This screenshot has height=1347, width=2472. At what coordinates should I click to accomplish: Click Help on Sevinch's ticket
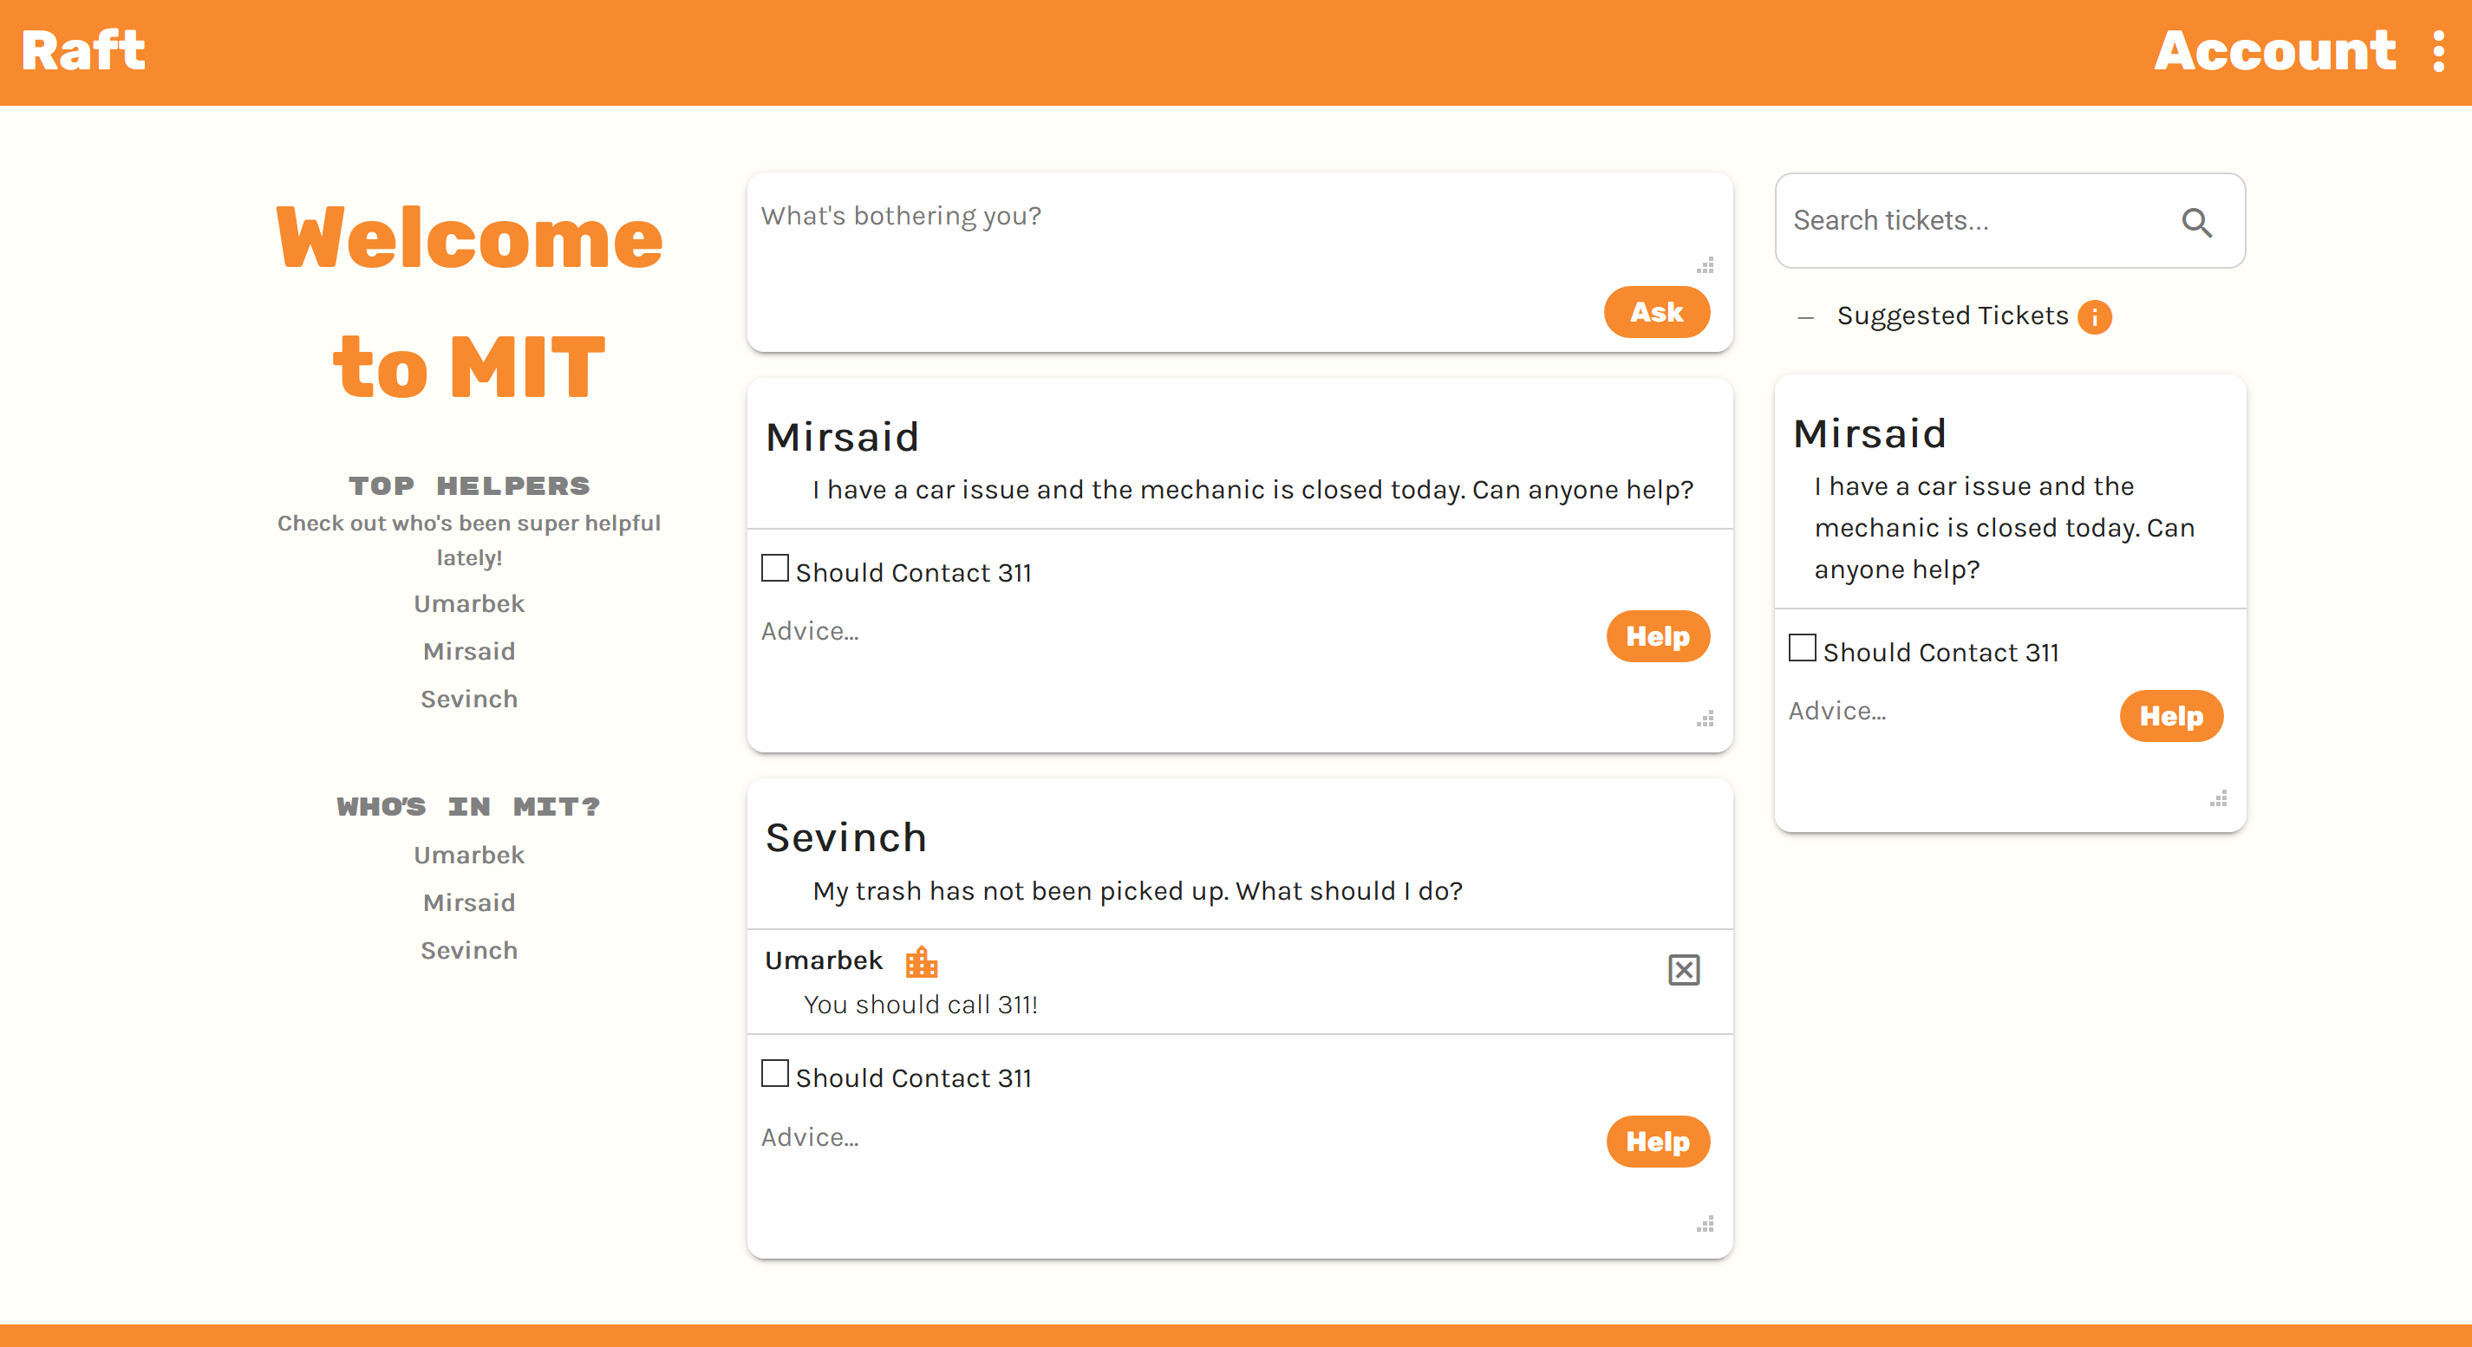tap(1657, 1142)
